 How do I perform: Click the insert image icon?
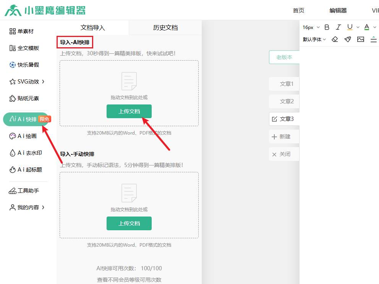(x=361, y=39)
